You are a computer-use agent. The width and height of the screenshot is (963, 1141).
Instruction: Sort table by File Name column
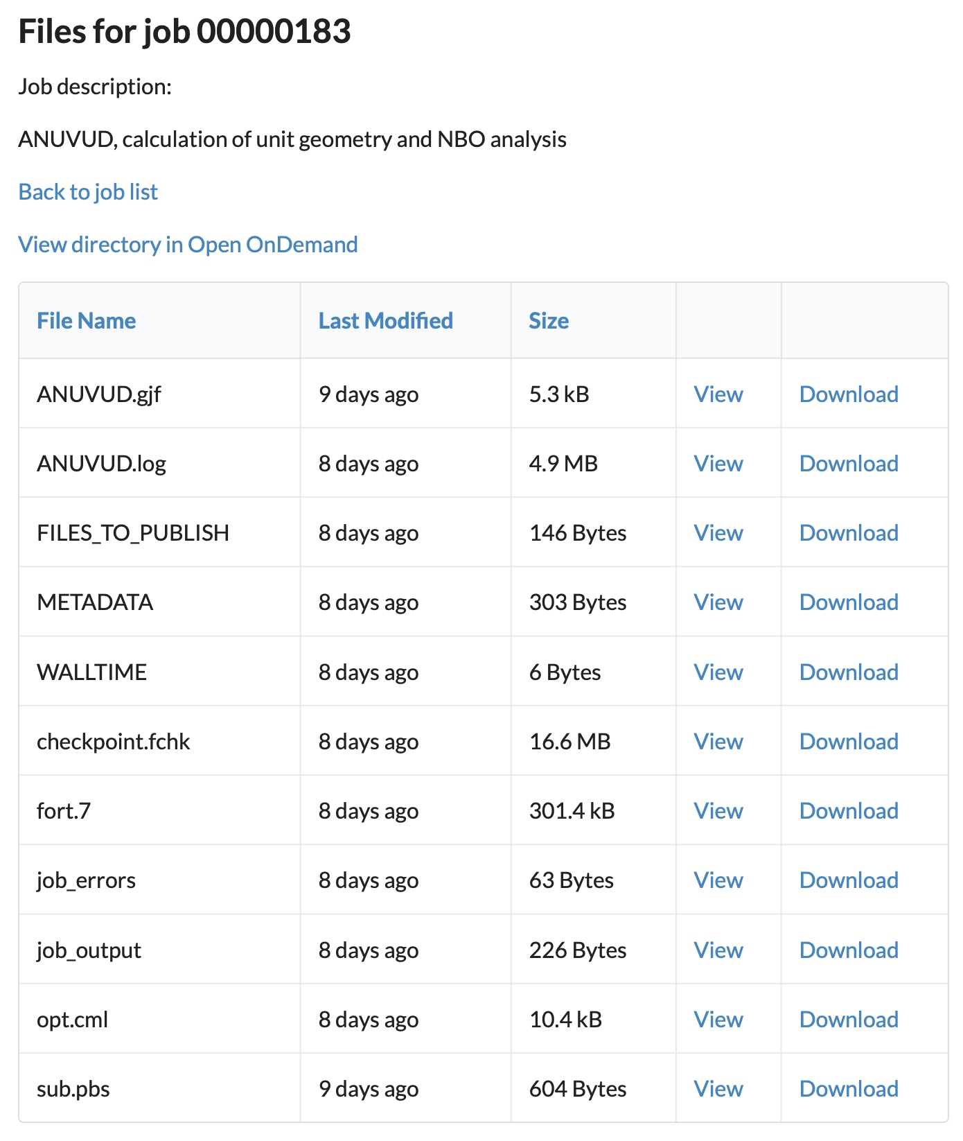pyautogui.click(x=86, y=321)
